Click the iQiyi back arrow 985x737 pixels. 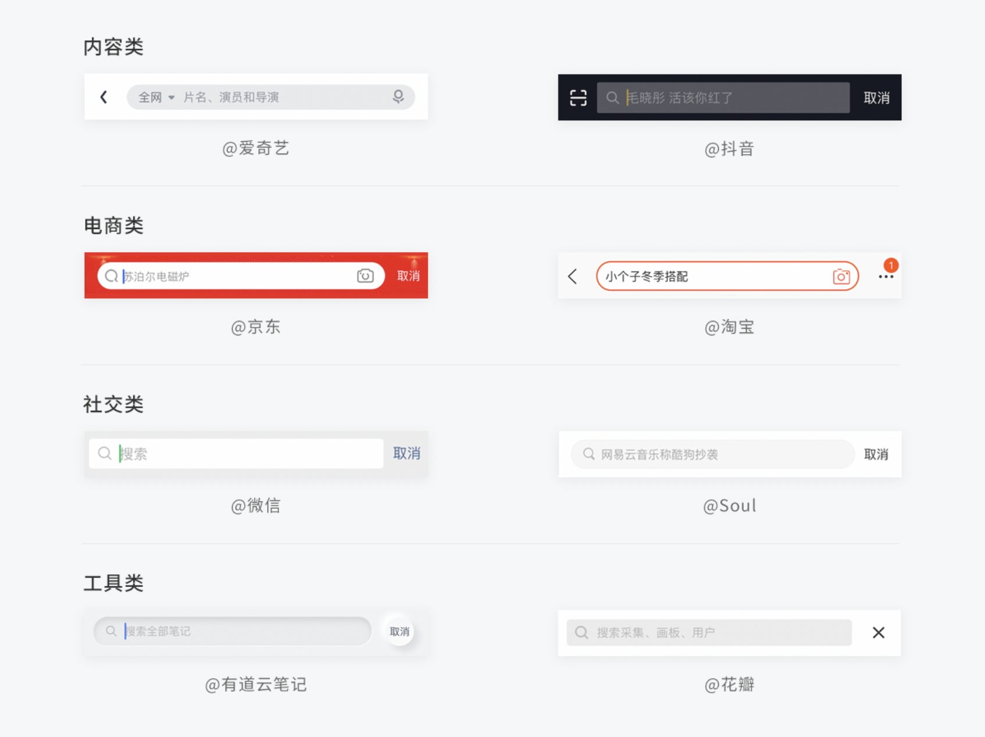point(104,97)
